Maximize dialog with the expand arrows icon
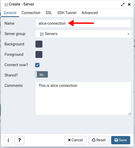 [x=123, y=5]
